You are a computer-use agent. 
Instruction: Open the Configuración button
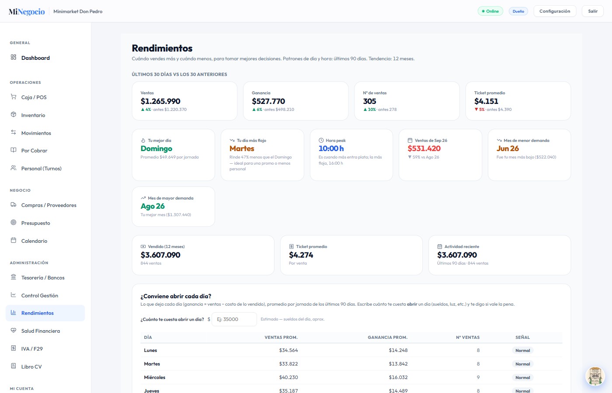(555, 11)
